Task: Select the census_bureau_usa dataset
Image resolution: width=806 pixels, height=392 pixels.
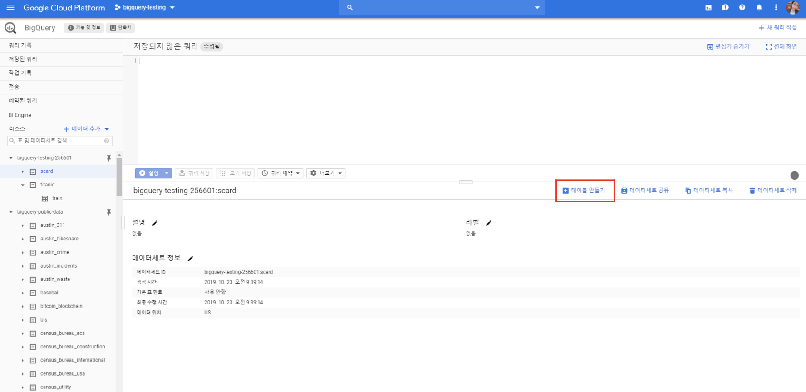Action: [x=62, y=374]
